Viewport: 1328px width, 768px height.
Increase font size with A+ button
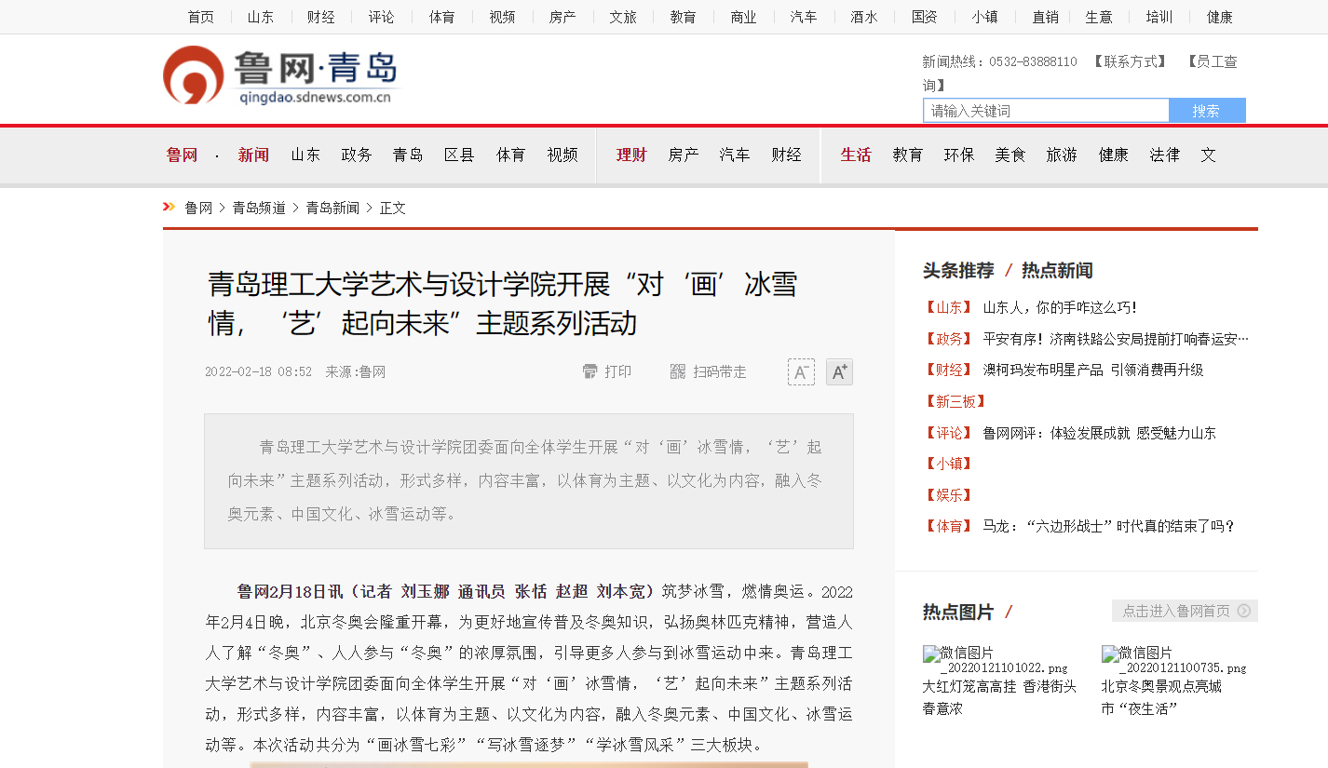tap(839, 372)
